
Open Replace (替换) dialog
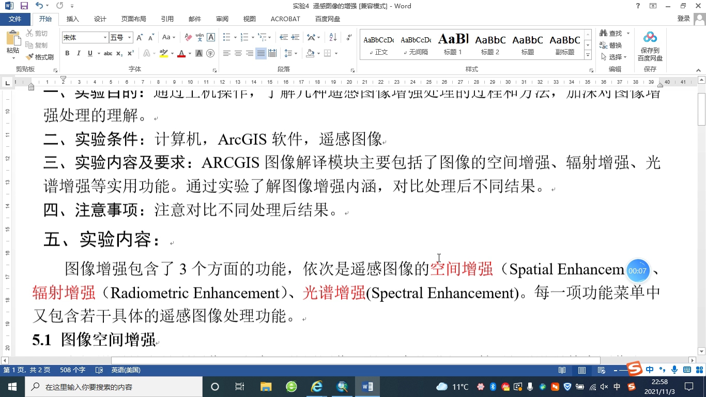tap(611, 45)
